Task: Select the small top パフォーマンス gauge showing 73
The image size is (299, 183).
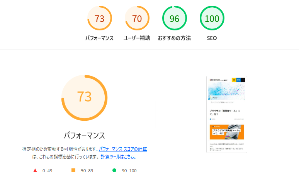Action: coord(100,18)
